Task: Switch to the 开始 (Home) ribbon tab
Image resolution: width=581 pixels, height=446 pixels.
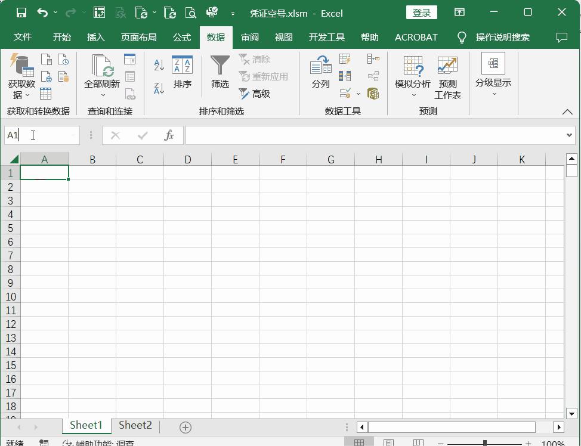Action: pos(61,37)
